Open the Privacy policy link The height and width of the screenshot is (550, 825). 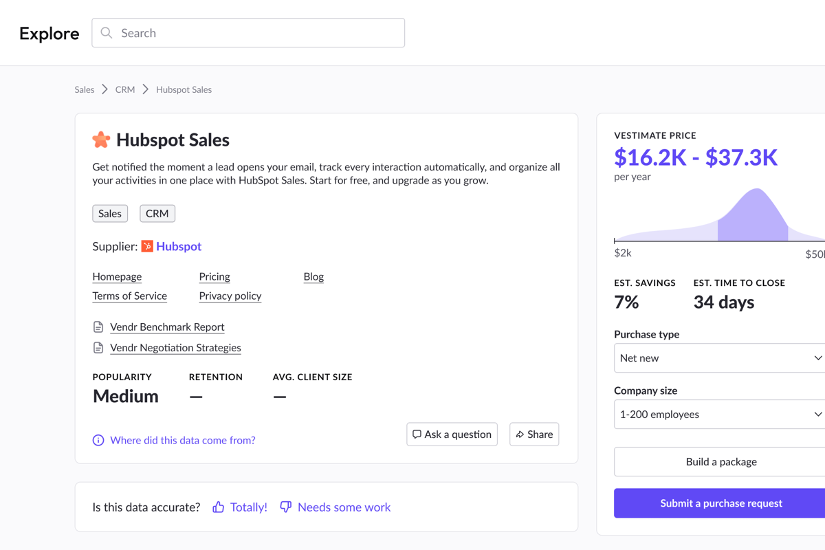pyautogui.click(x=230, y=296)
